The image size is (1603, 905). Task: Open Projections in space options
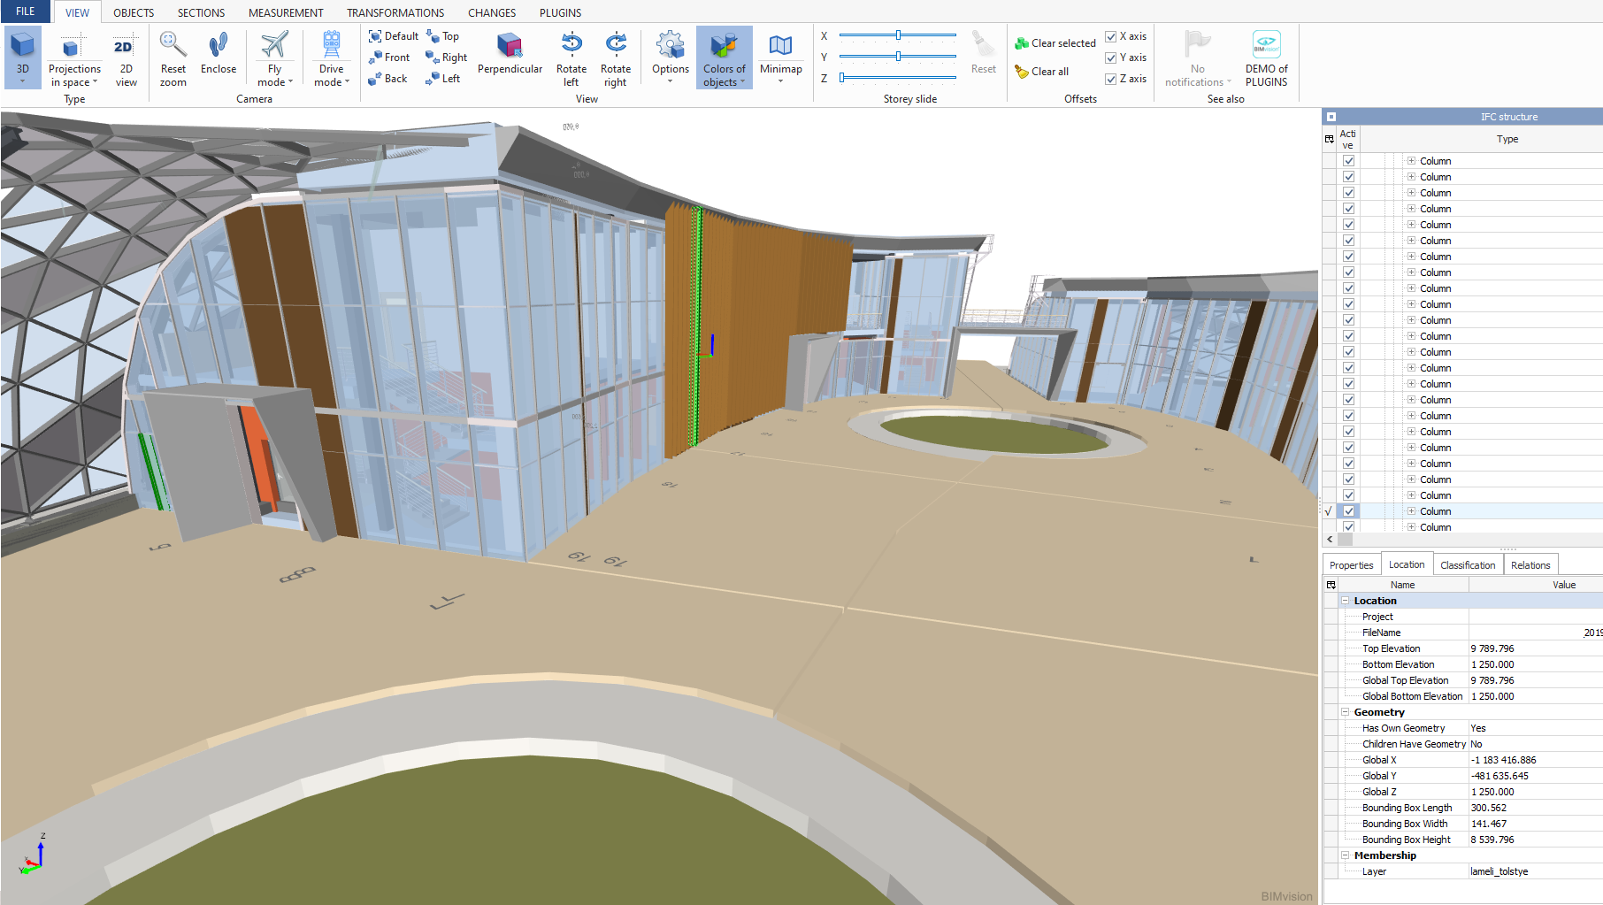tap(74, 58)
